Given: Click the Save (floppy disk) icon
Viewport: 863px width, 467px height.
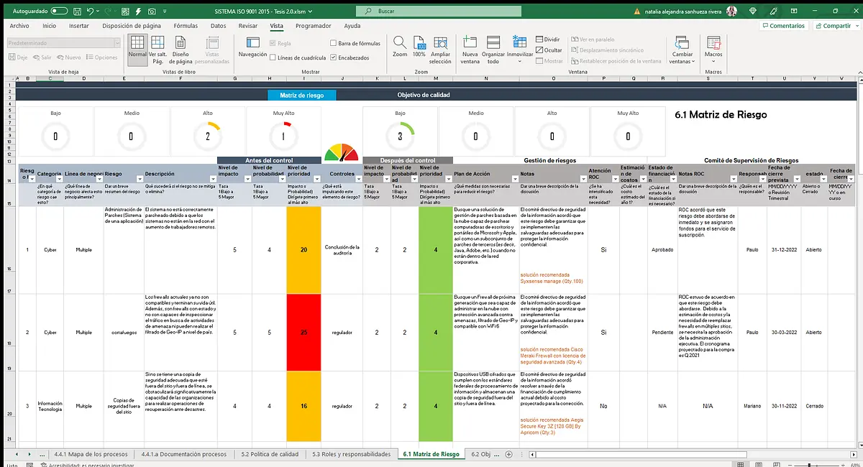Looking at the screenshot, I should click(x=77, y=11).
